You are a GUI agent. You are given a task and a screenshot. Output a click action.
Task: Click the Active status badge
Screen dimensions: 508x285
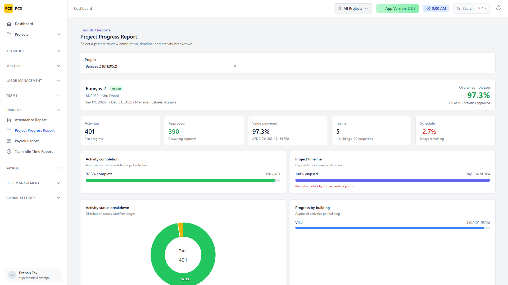point(116,89)
